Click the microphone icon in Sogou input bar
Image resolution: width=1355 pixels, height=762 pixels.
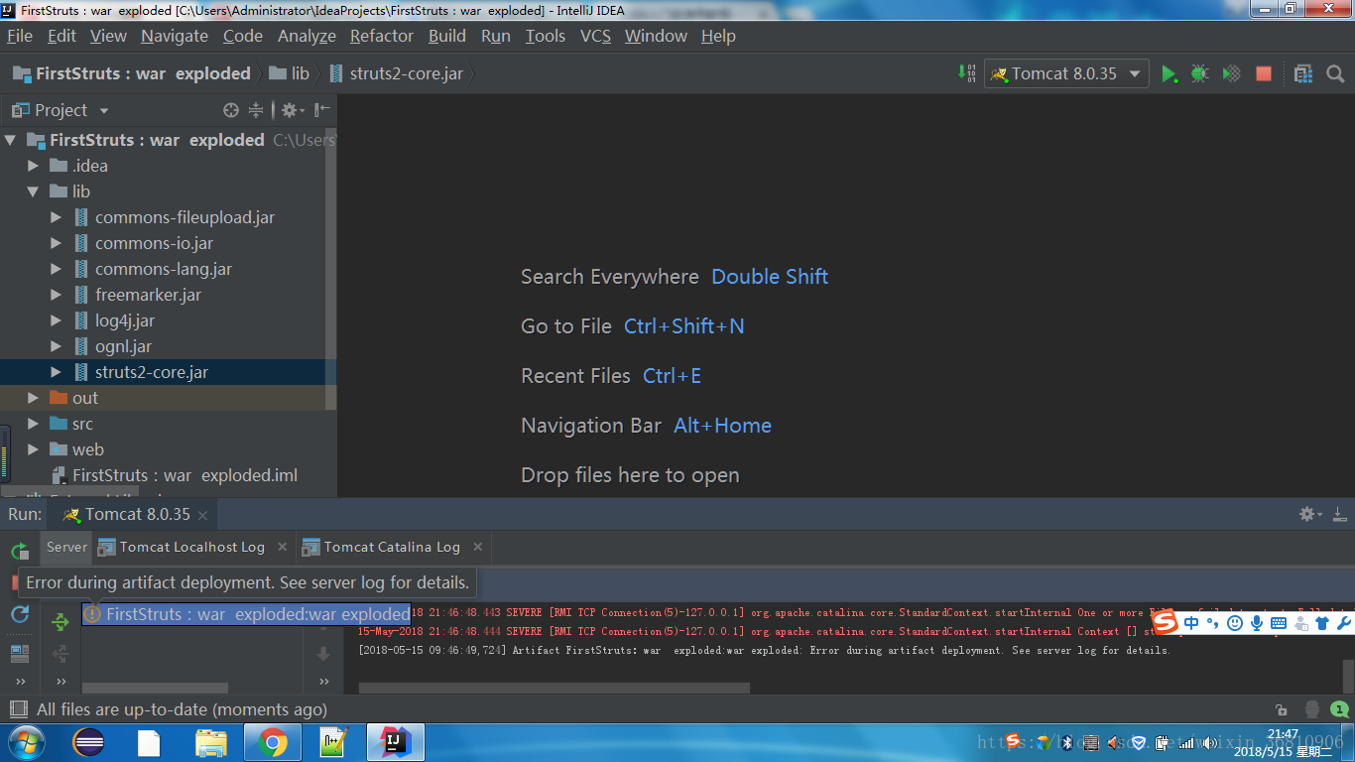[x=1257, y=623]
